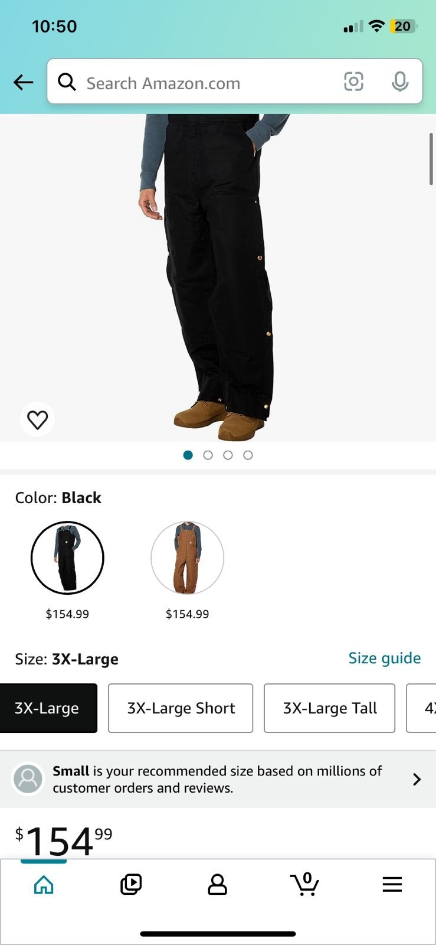The image size is (436, 945).
Task: Tap the heart wishlist icon
Action: pos(37,419)
